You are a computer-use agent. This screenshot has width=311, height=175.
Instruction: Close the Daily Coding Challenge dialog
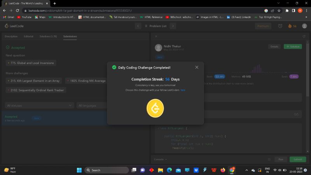click(x=197, y=67)
